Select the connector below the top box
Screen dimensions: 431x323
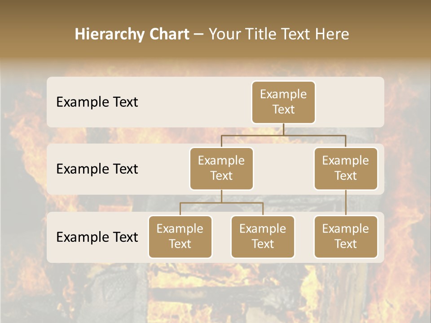tap(283, 130)
